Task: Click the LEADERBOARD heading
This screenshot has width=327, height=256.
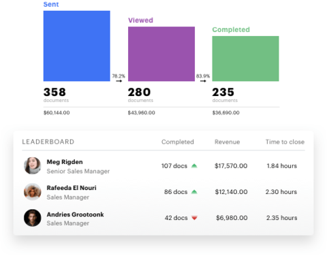Action: pos(48,142)
